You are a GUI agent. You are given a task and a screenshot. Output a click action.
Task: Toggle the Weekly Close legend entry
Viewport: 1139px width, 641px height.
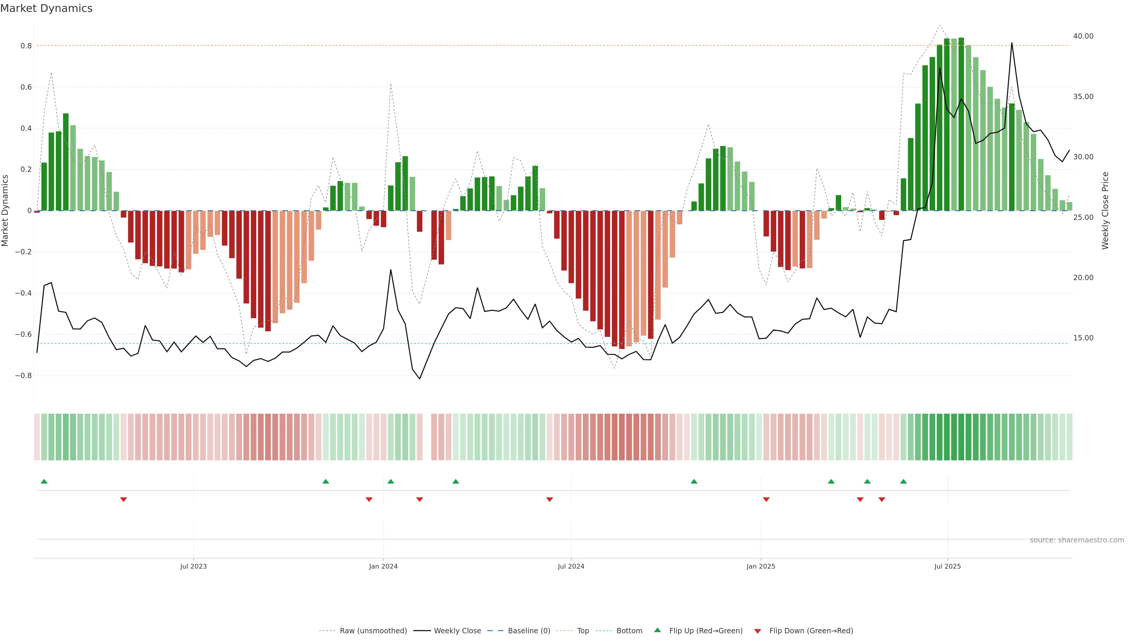coord(457,630)
